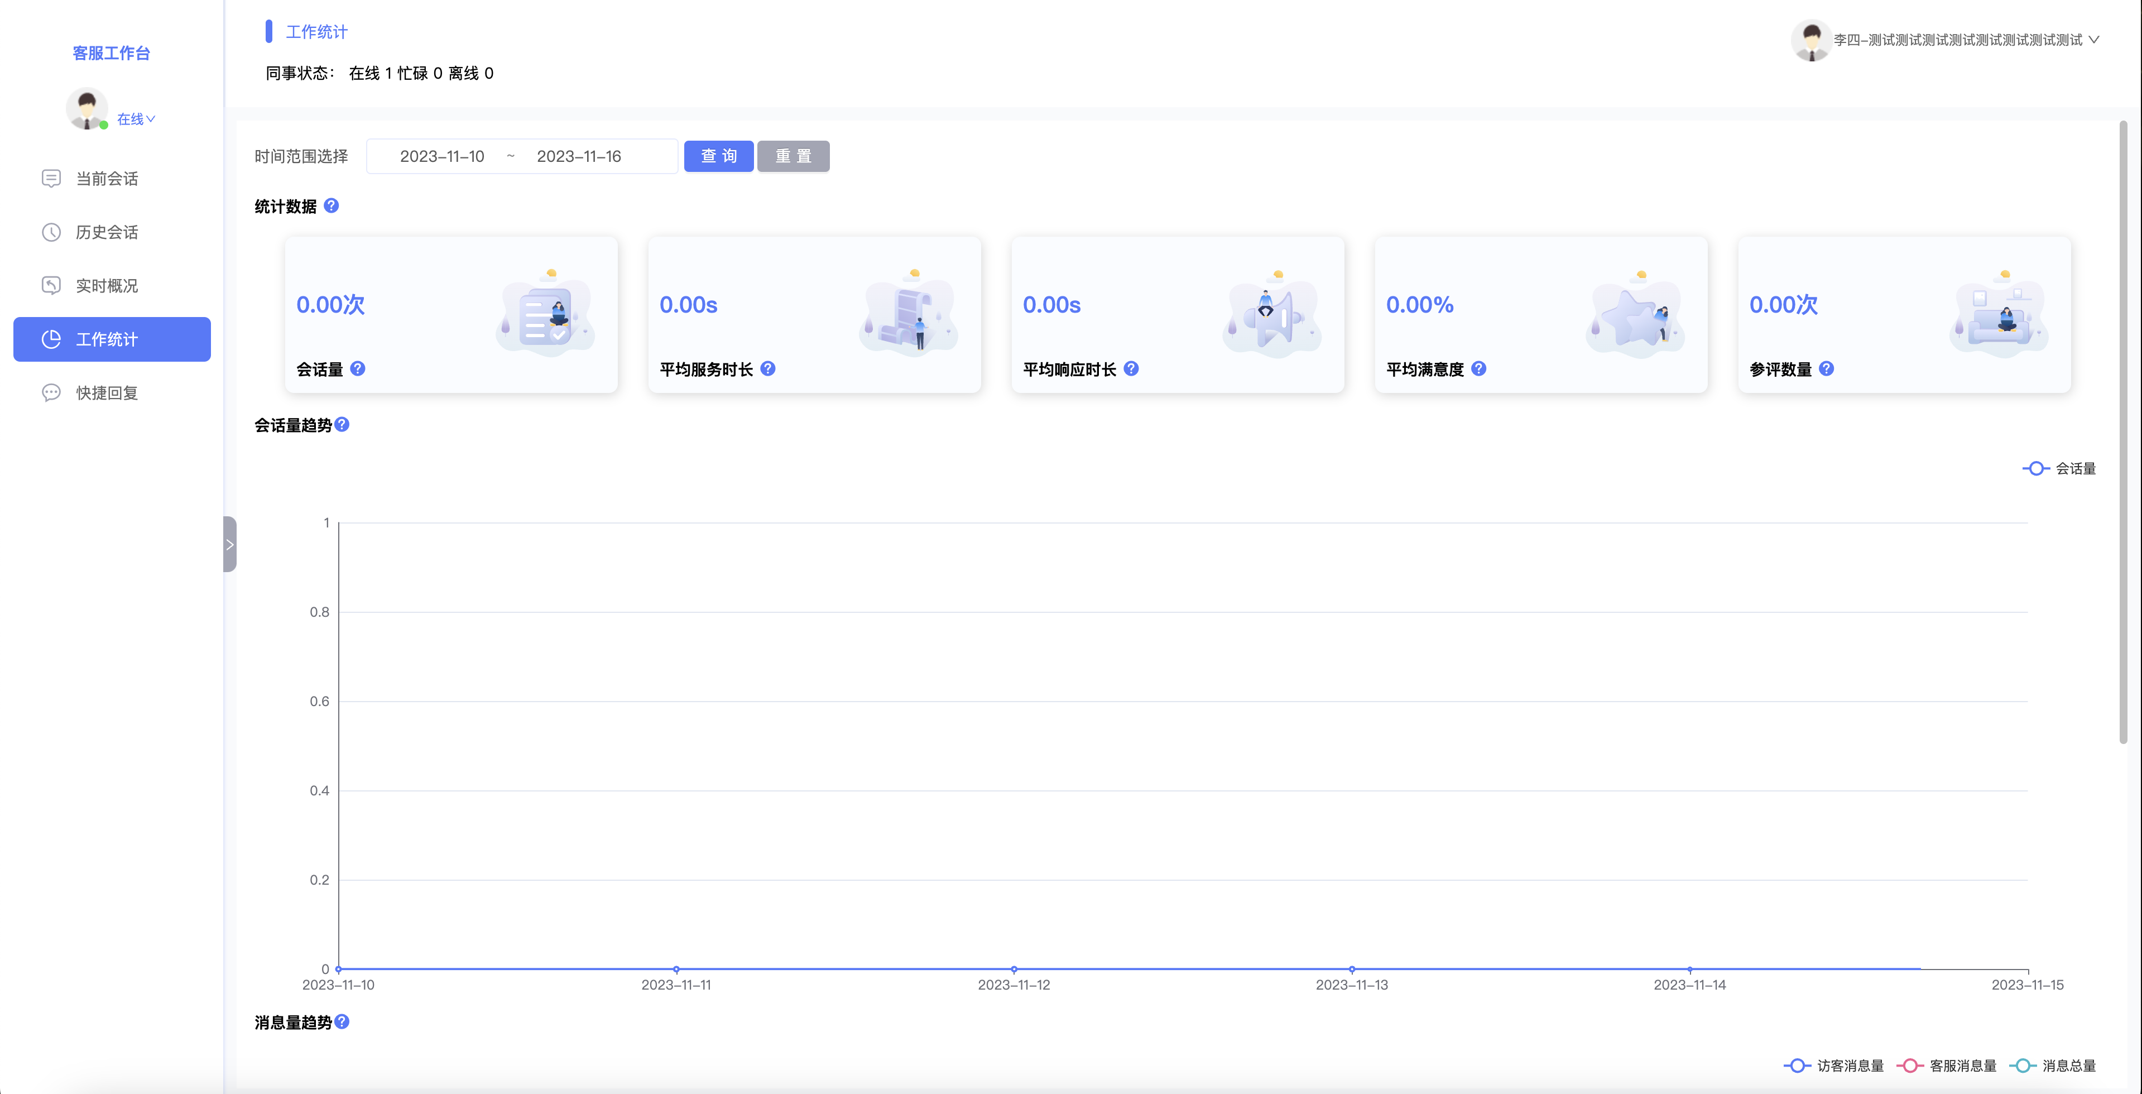The width and height of the screenshot is (2142, 1094).
Task: Click the 实时概况 icon in sidebar
Action: [51, 286]
